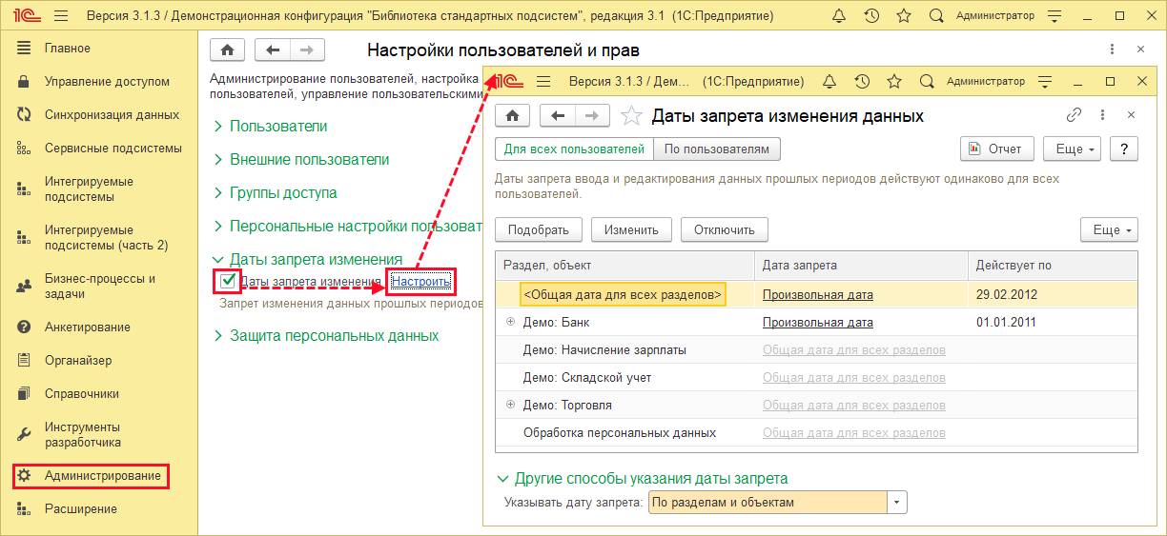Viewport: 1167px width, 536px height.
Task: Open favorites star in inner window title bar
Action: (x=893, y=82)
